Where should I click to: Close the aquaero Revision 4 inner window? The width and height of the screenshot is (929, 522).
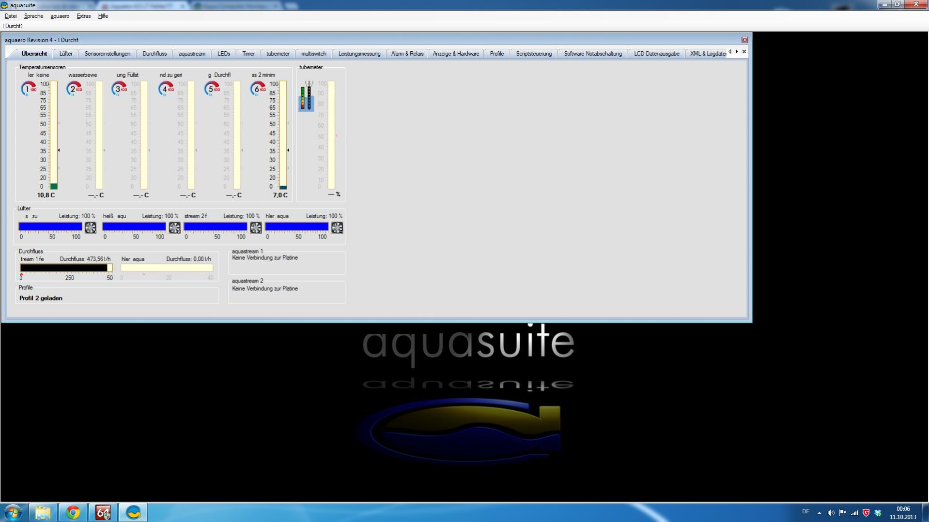(744, 40)
